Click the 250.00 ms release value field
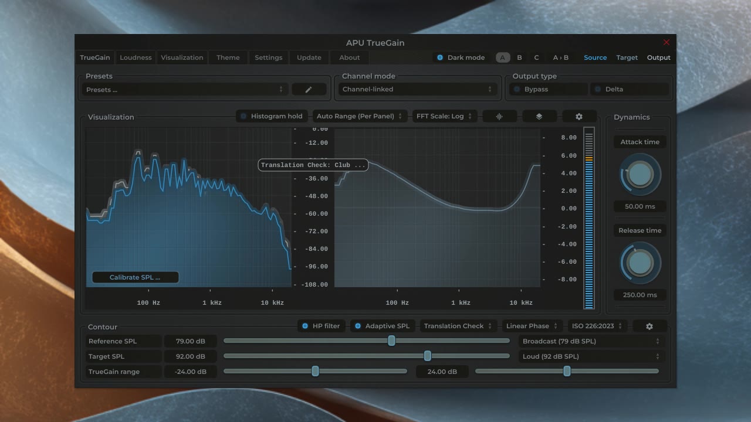751x422 pixels. [x=640, y=295]
